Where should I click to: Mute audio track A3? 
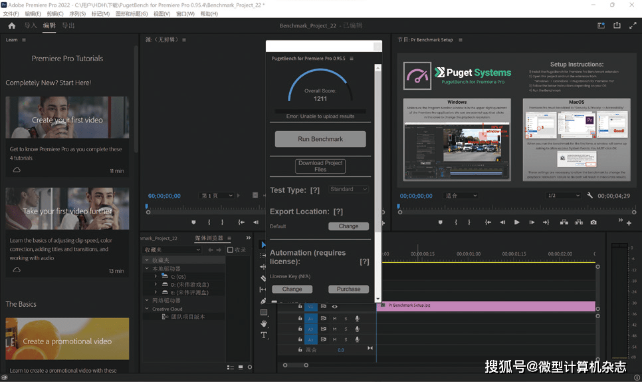click(334, 339)
